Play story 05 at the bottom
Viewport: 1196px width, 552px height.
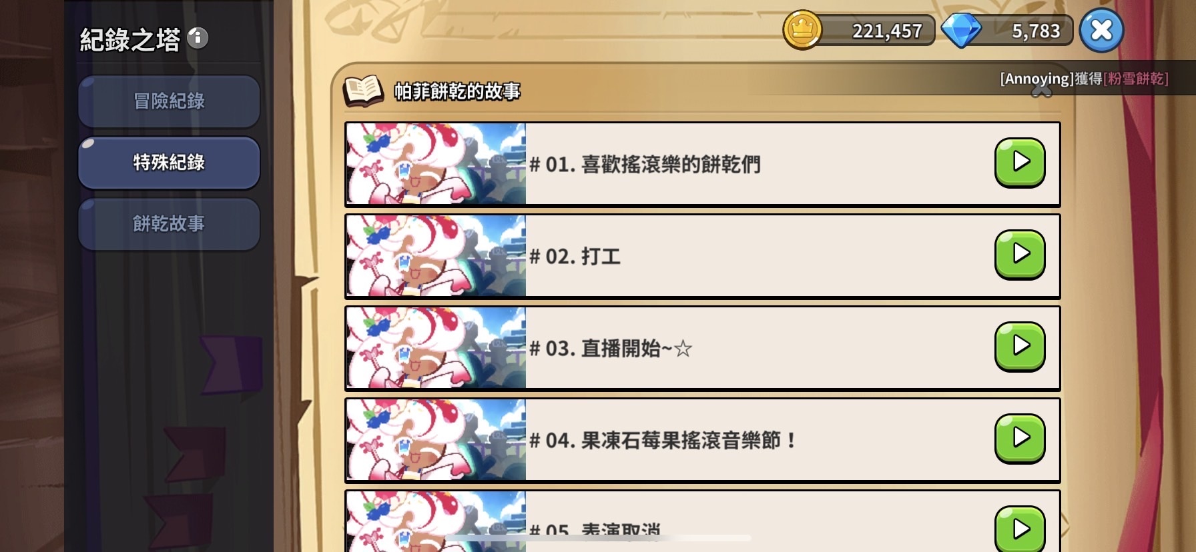point(1020,529)
